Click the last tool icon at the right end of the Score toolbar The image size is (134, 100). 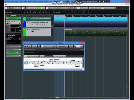pyautogui.click(x=82, y=46)
